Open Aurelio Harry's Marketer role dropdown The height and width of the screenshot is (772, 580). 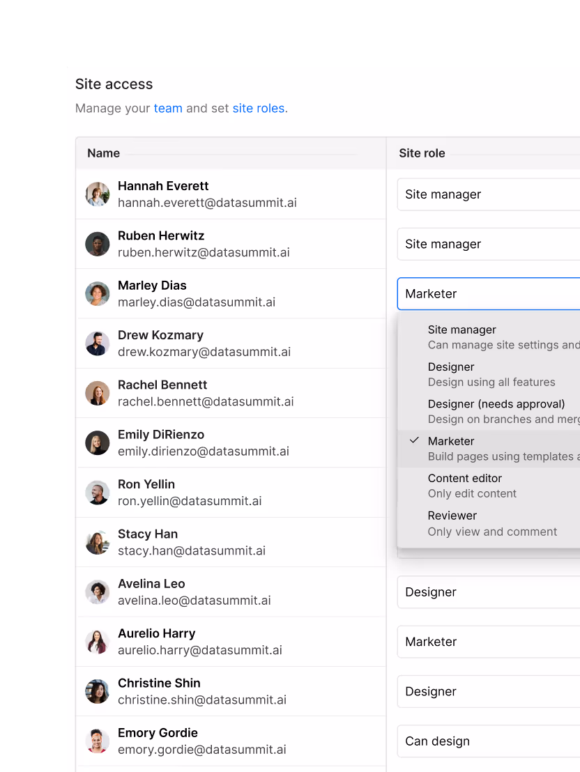pyautogui.click(x=489, y=642)
